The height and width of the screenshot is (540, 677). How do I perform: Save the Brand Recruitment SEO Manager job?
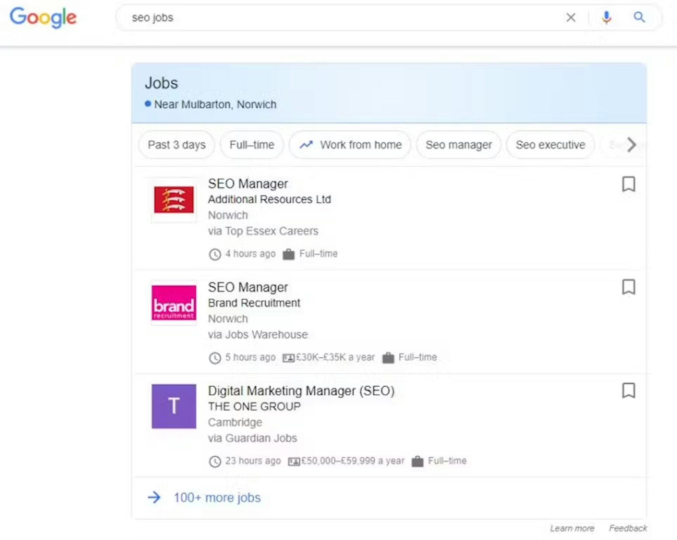pos(628,287)
